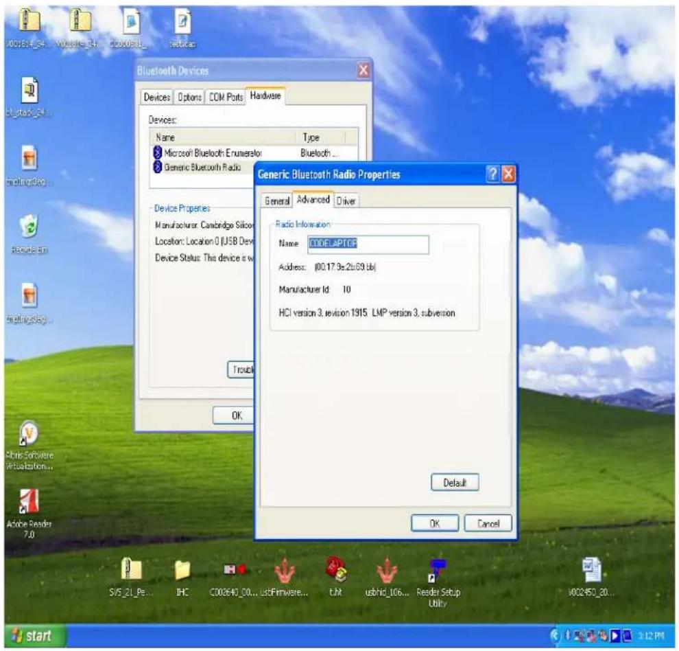Image resolution: width=679 pixels, height=651 pixels.
Task: Open the SVS_21_Pe zip archive icon
Action: click(x=131, y=569)
